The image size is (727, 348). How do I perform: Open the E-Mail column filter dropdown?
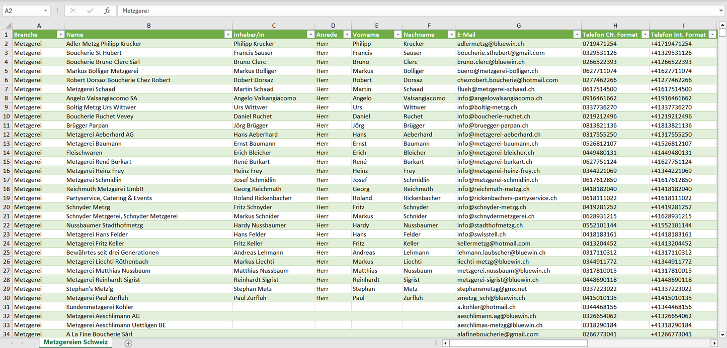pos(577,35)
